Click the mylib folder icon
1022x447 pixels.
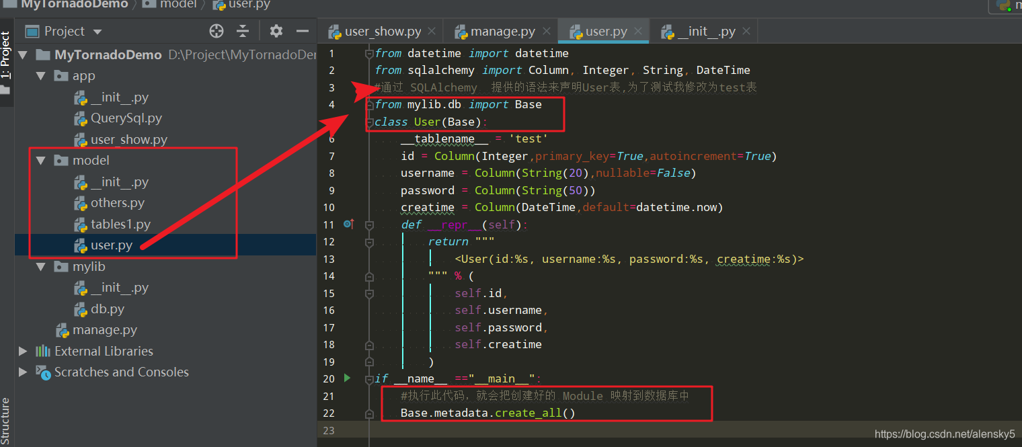[x=61, y=267]
